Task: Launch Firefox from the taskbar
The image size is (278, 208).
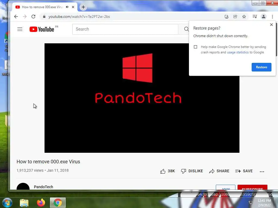Action: pos(41,203)
